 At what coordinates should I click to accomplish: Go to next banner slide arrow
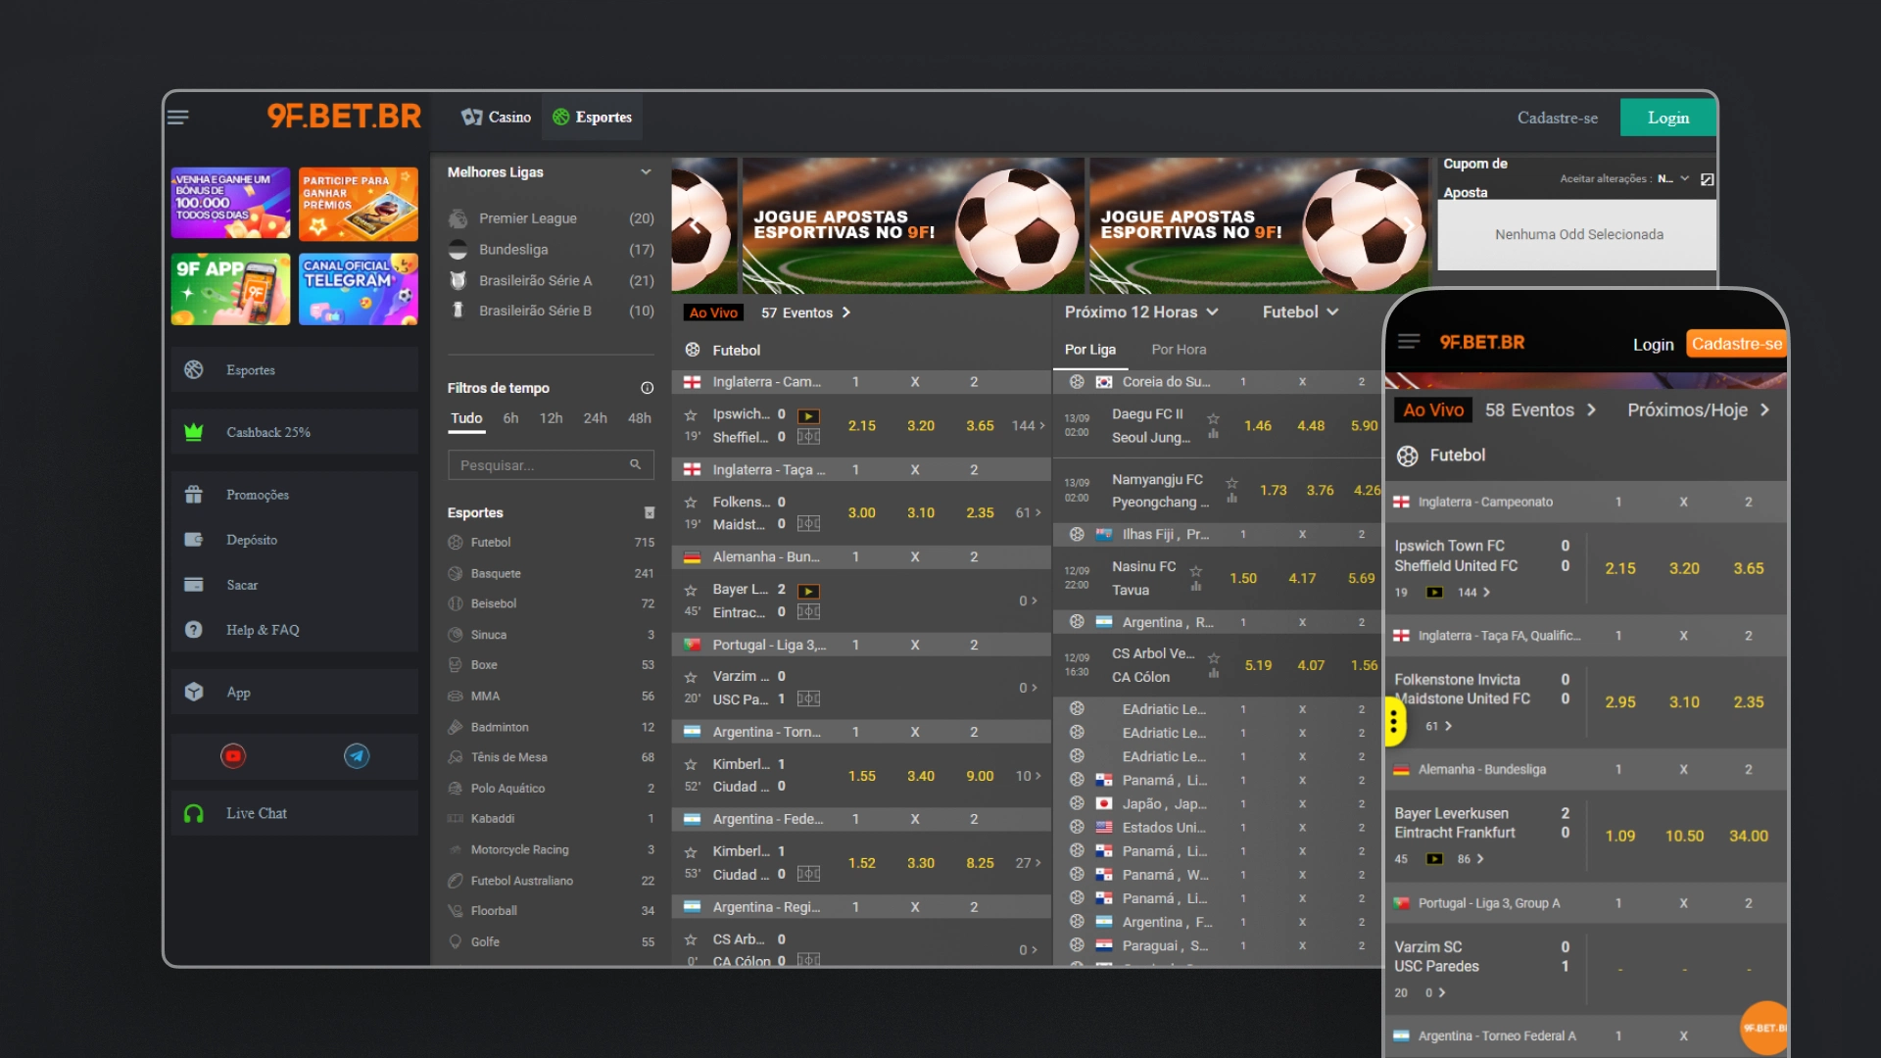1408,226
